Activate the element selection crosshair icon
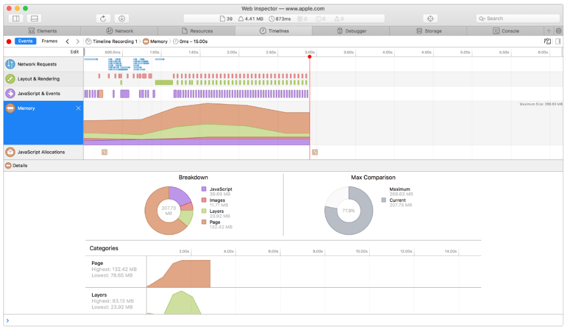The height and width of the screenshot is (328, 566). point(430,18)
